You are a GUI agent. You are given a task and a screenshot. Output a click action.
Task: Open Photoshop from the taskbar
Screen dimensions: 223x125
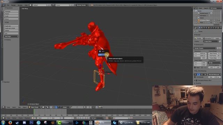pos(31,123)
